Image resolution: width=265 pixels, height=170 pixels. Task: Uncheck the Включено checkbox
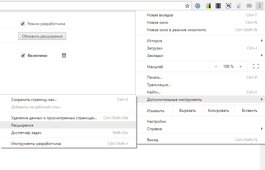point(23,55)
